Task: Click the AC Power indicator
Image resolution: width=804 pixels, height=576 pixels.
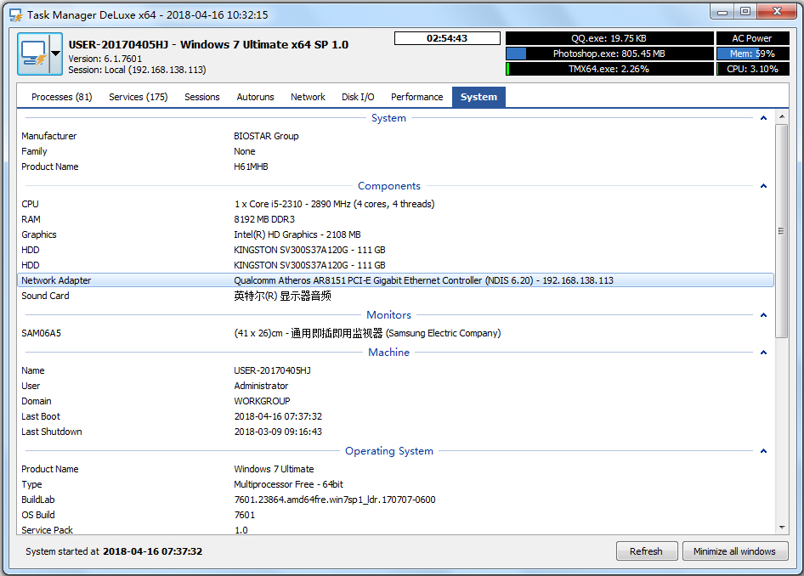Action: [x=751, y=38]
